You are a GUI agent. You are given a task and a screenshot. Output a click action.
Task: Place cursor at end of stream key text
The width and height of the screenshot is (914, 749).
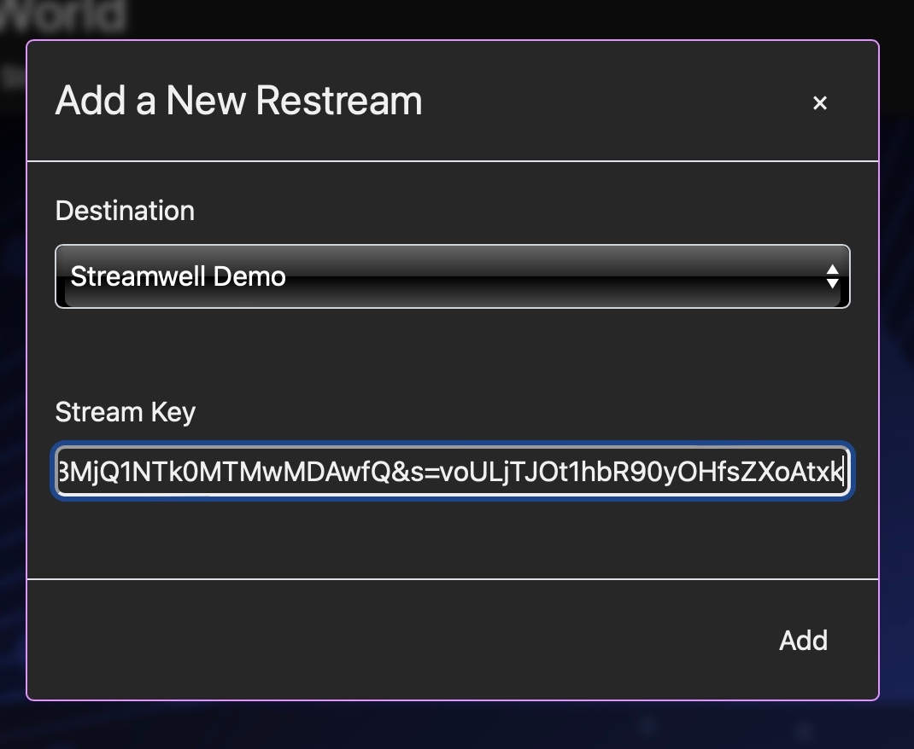(x=843, y=471)
